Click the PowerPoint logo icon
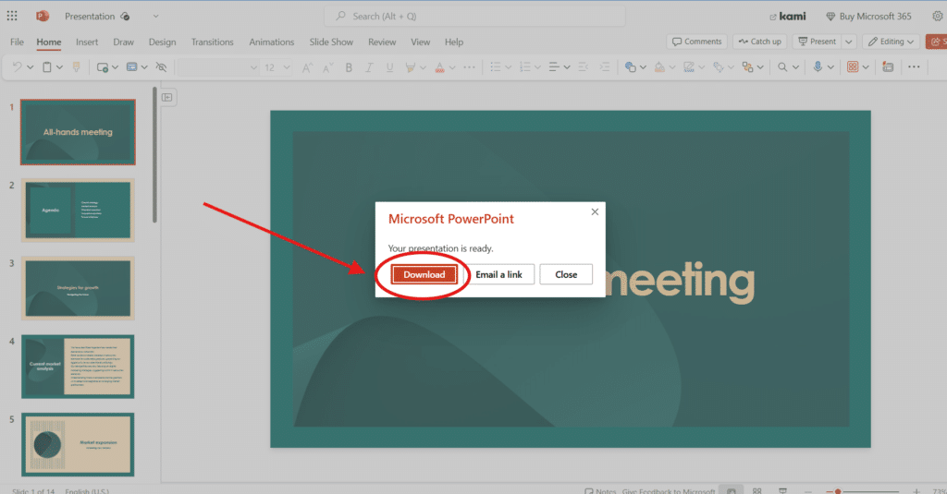This screenshot has height=494, width=947. [43, 17]
